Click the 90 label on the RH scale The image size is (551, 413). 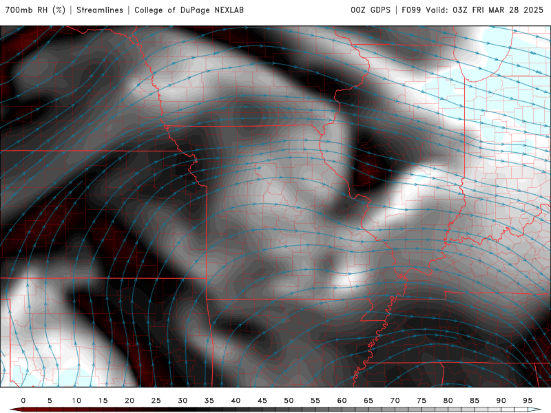point(501,401)
